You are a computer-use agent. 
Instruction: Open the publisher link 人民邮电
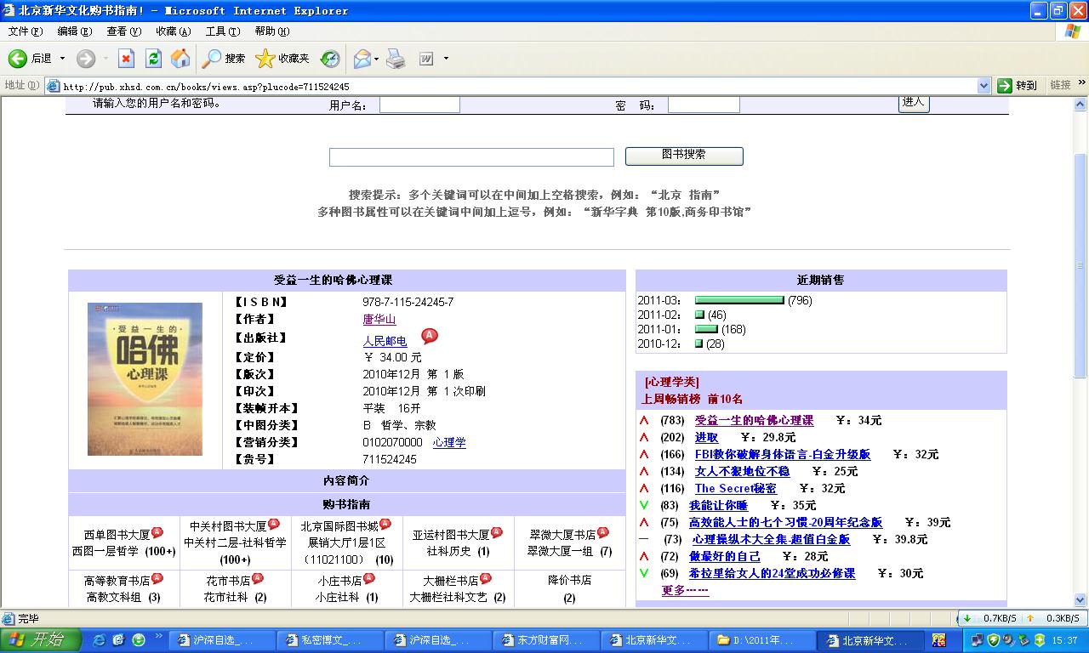click(x=385, y=341)
